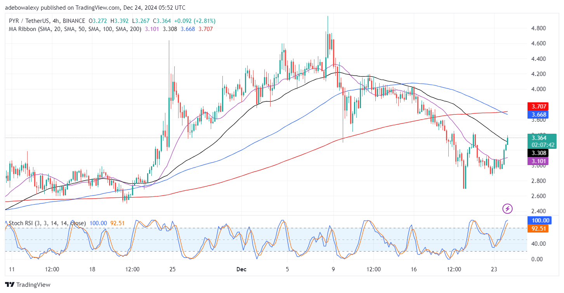Viewport: 564px width, 293px height.
Task: Click the '5' date label on time axis
Action: 287,269
